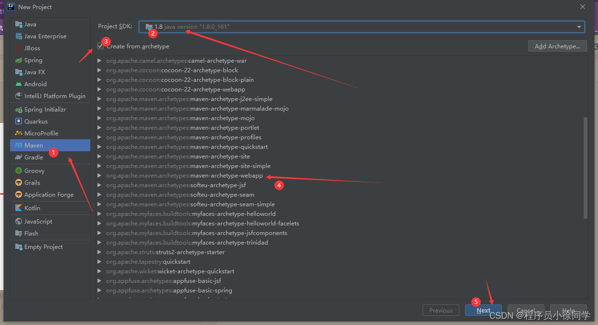Screen dimensions: 598x325
Task: Select maven-archetype-profiles row
Action: [x=339, y=137]
